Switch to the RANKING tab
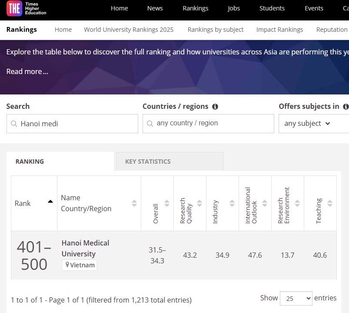The width and height of the screenshot is (349, 313). point(60,162)
